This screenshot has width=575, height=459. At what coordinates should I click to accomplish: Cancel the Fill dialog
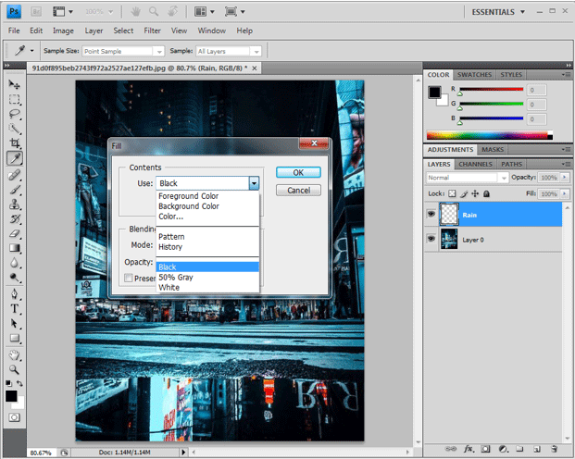(x=298, y=190)
